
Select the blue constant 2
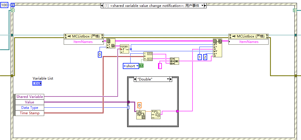205,57
